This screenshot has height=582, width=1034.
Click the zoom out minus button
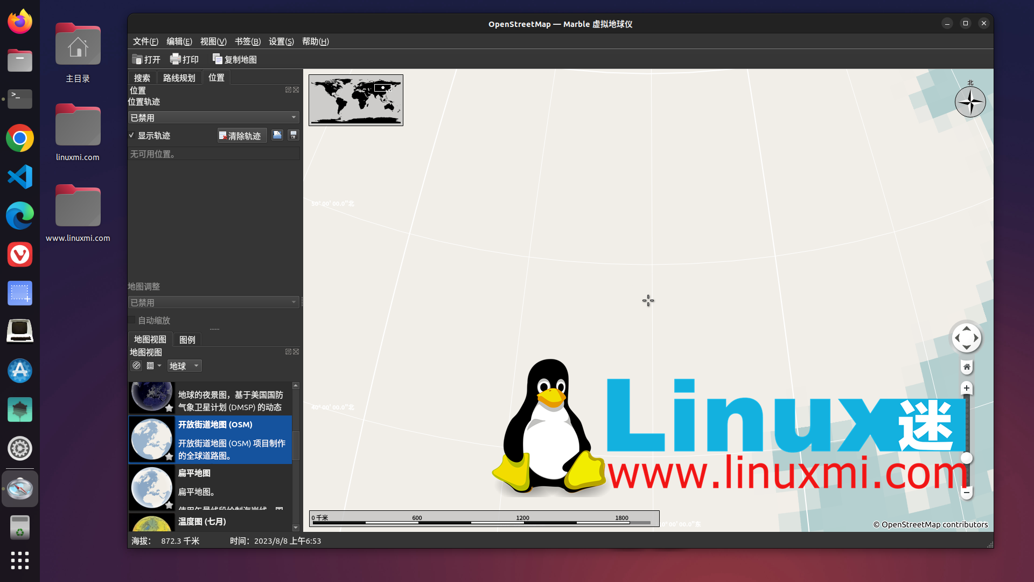(967, 493)
